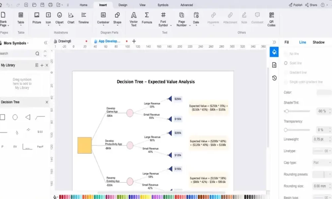The image size is (332, 199).
Task: Open the More Symbols dropdown
Action: tap(16, 43)
